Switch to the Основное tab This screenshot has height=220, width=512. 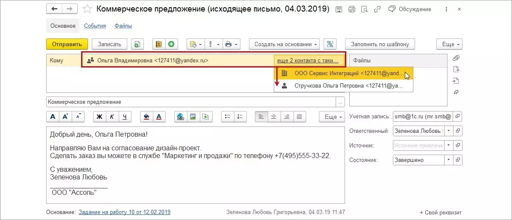[63, 26]
